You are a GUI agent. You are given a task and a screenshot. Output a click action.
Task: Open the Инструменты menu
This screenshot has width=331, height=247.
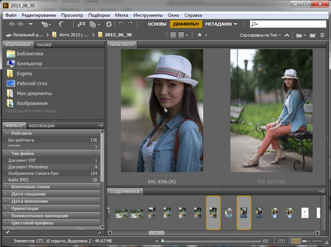[x=148, y=15]
